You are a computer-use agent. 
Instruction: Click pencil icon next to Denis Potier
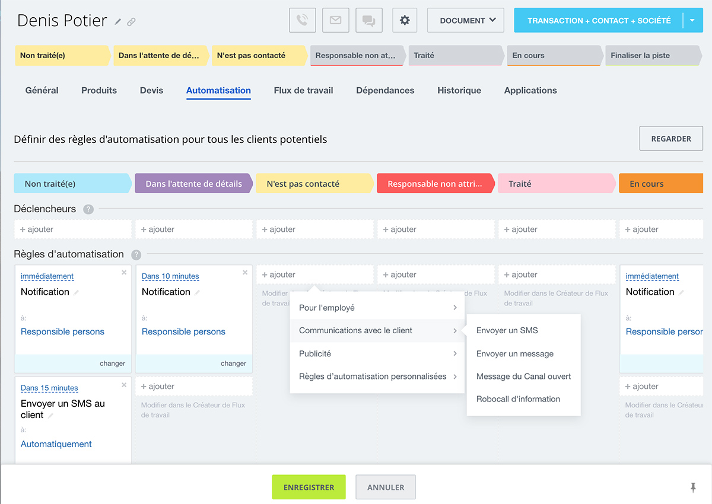(118, 22)
